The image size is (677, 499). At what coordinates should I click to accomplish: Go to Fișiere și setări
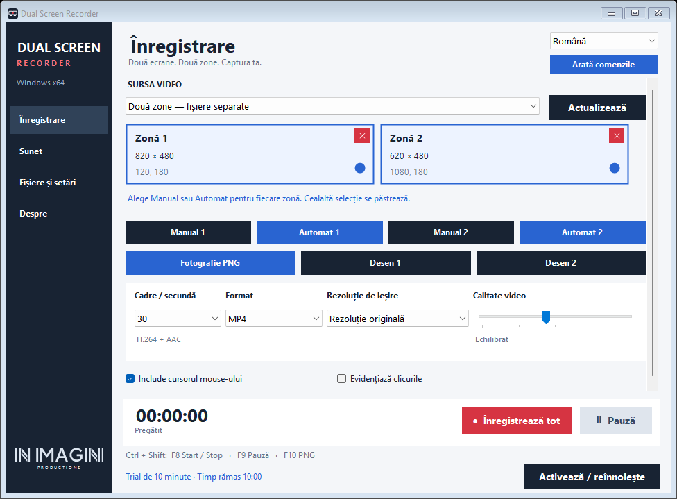[59, 183]
